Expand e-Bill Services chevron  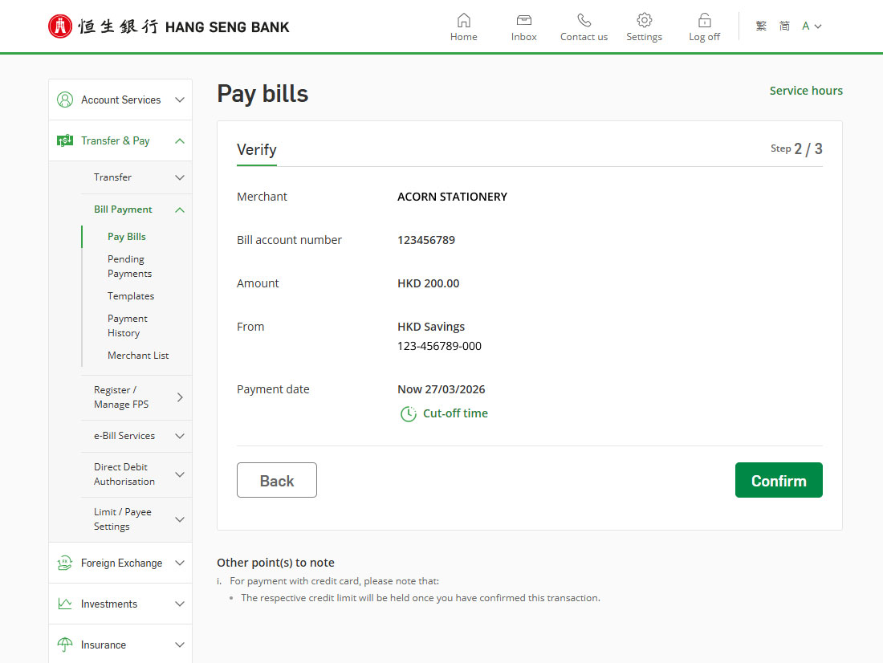click(180, 436)
